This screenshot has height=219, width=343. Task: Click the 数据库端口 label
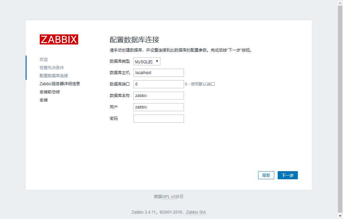(120, 84)
